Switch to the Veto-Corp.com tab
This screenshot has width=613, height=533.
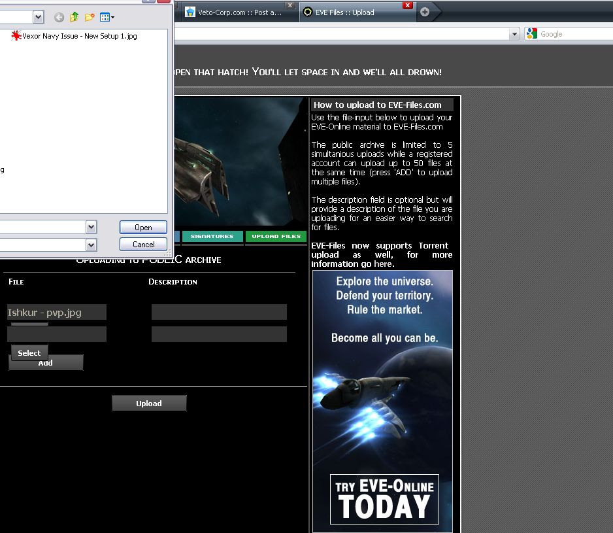tap(239, 12)
